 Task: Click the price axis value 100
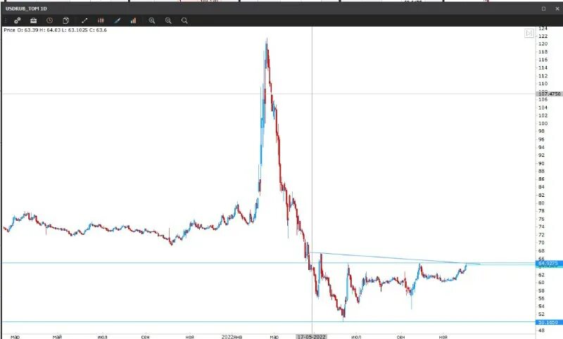coord(543,123)
